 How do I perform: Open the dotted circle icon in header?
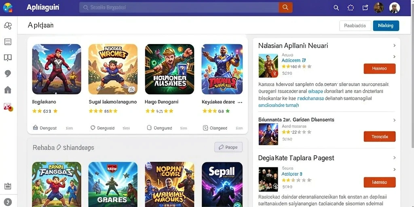tap(351, 8)
